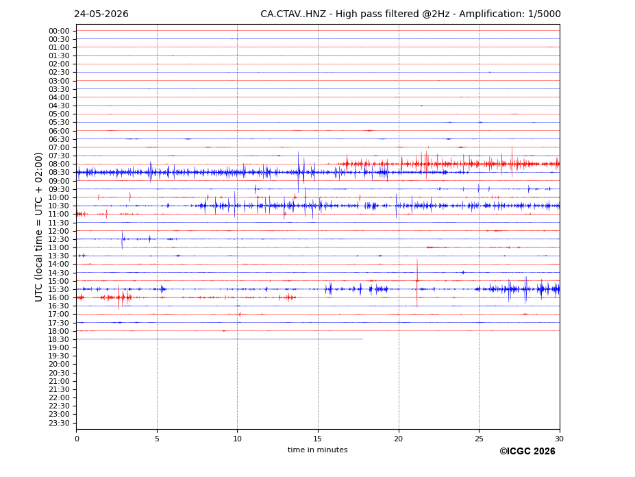This screenshot has height=477, width=635.
Task: Click the date text 24-05-2026
Action: click(101, 14)
